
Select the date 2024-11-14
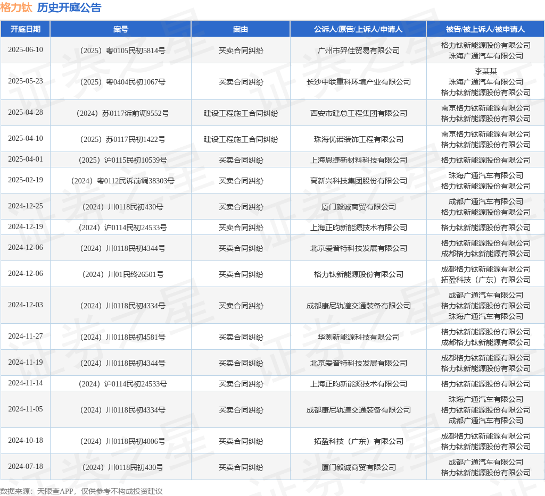coord(26,383)
